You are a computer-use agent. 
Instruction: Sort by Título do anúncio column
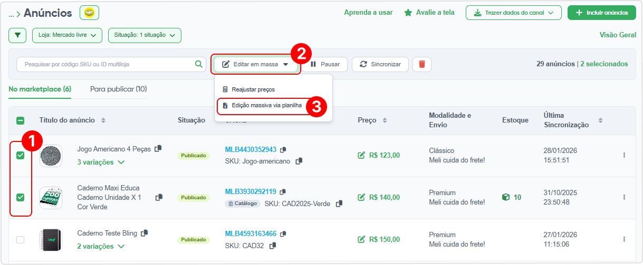(x=103, y=120)
